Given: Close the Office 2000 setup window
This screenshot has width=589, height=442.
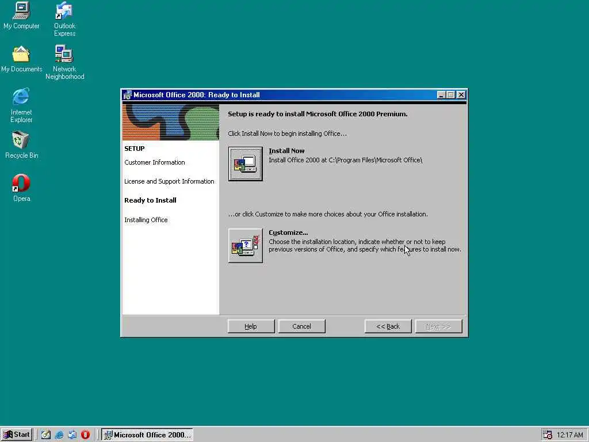Looking at the screenshot, I should click(x=461, y=95).
